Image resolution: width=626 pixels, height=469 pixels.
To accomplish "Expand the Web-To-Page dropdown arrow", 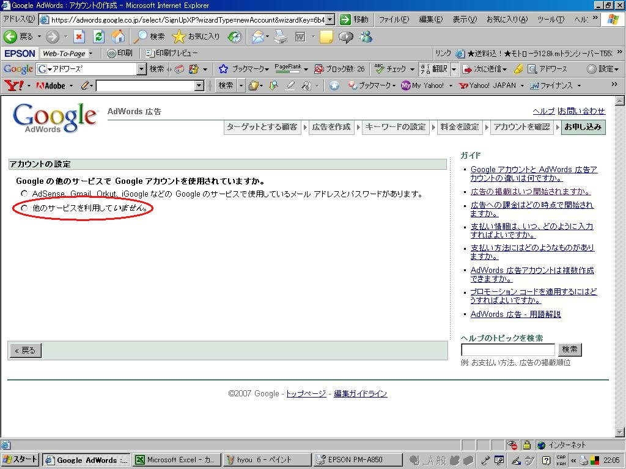I will click(x=90, y=53).
